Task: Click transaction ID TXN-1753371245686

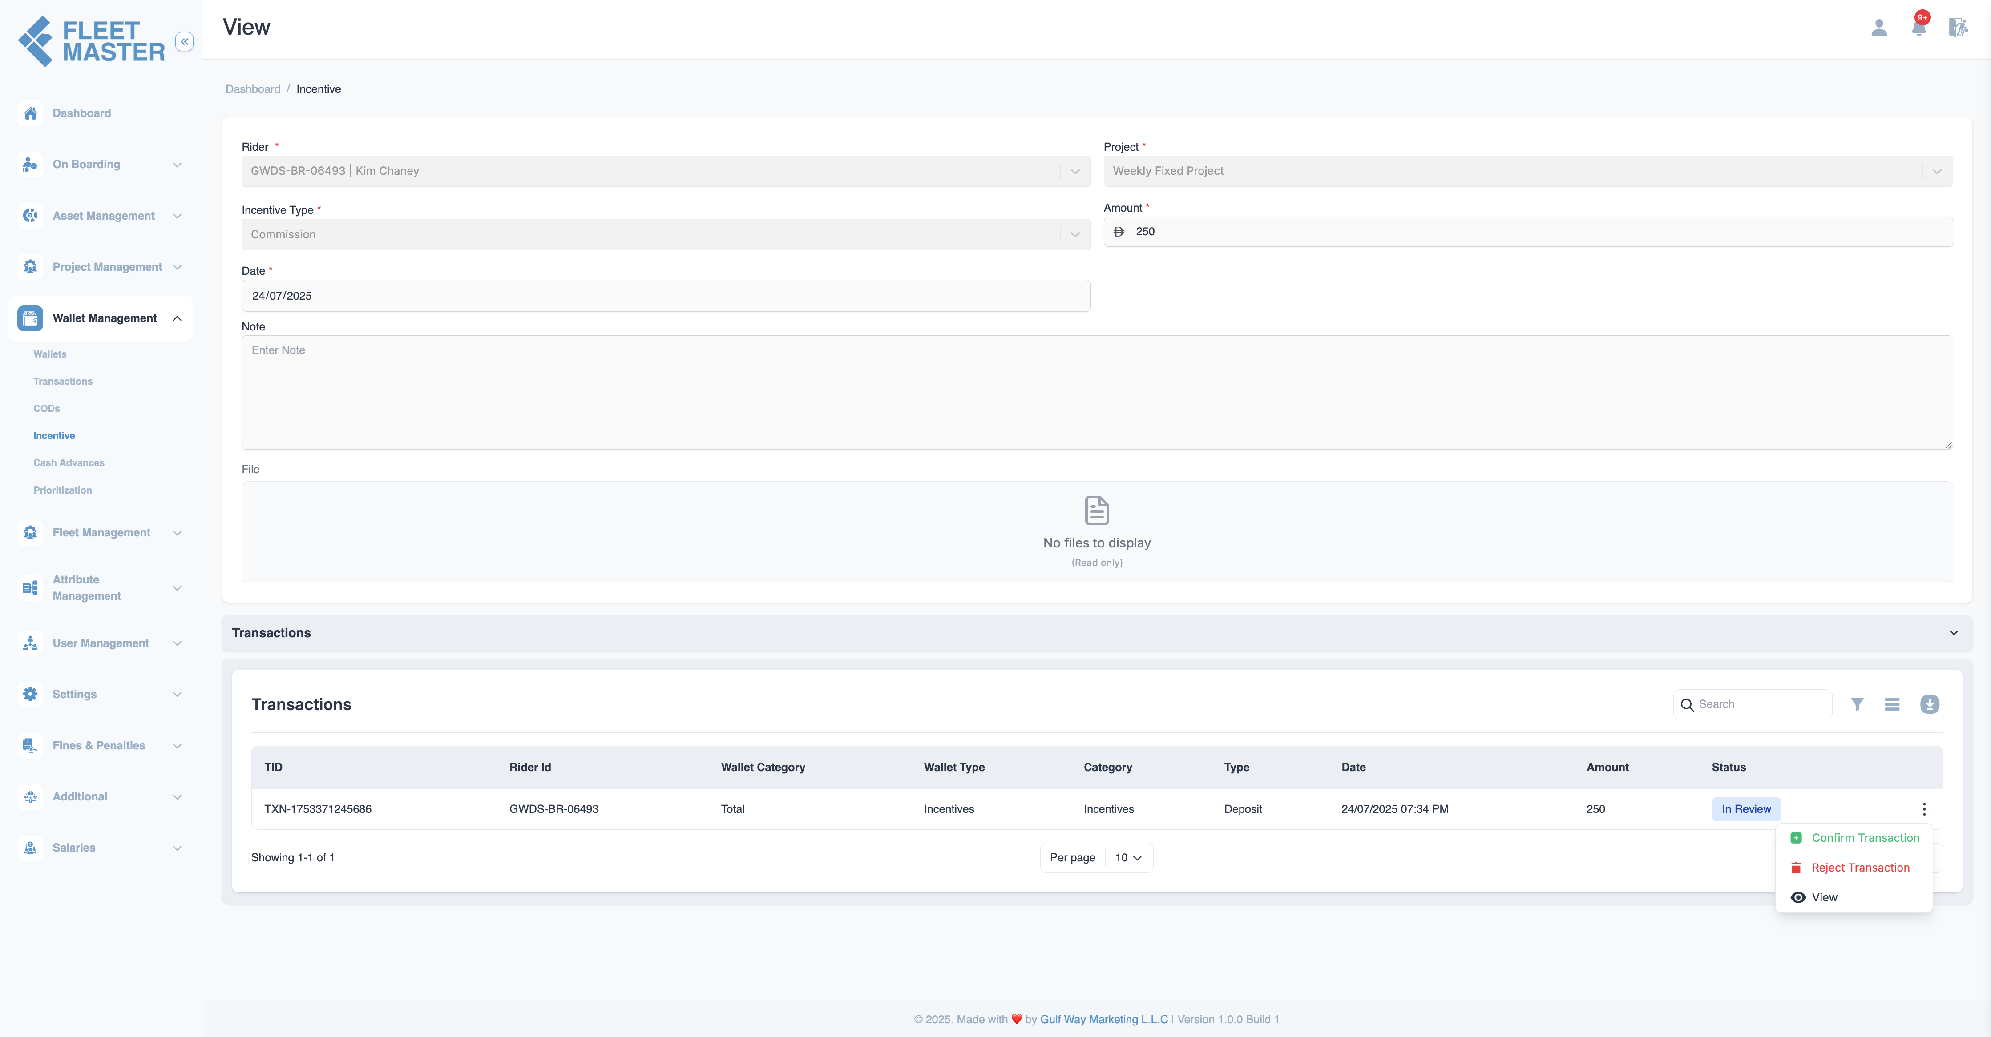Action: (x=318, y=809)
